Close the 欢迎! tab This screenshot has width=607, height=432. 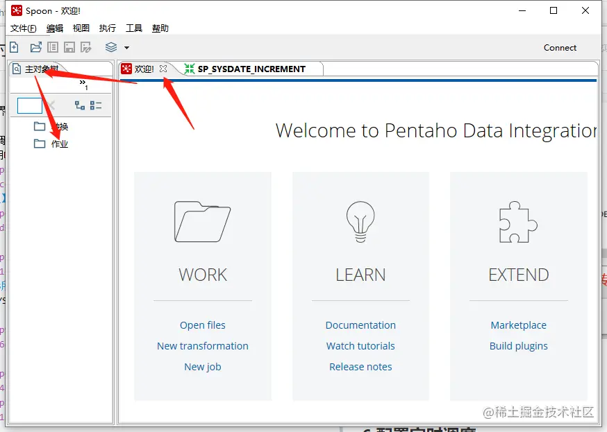163,69
